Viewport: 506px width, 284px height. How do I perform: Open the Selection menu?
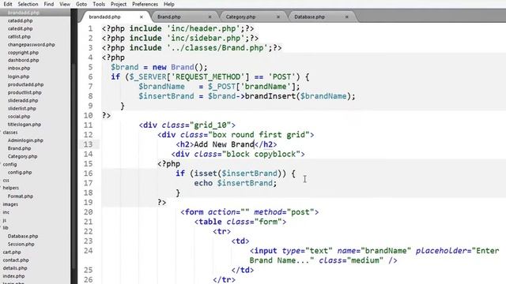[28, 4]
